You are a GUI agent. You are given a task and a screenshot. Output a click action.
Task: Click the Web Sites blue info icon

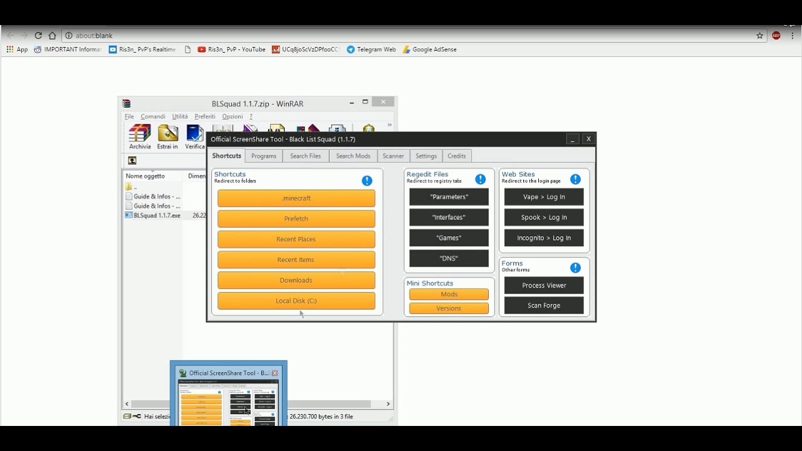[x=575, y=179]
